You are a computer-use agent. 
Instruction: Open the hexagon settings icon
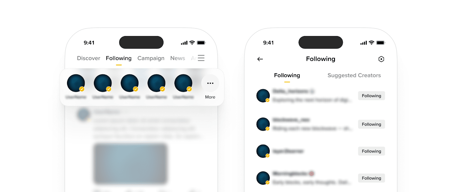click(381, 59)
